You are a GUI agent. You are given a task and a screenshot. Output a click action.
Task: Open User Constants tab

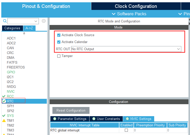pyautogui.click(x=106, y=119)
